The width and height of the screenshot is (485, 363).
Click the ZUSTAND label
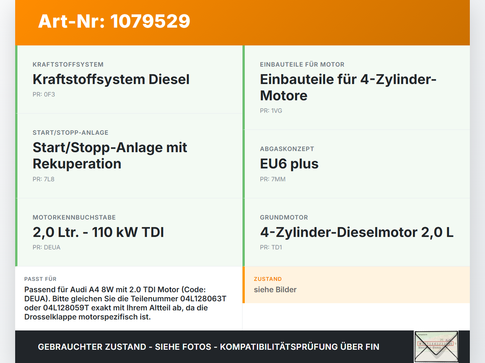click(x=268, y=279)
